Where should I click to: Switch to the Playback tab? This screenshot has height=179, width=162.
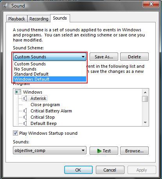(x=16, y=19)
